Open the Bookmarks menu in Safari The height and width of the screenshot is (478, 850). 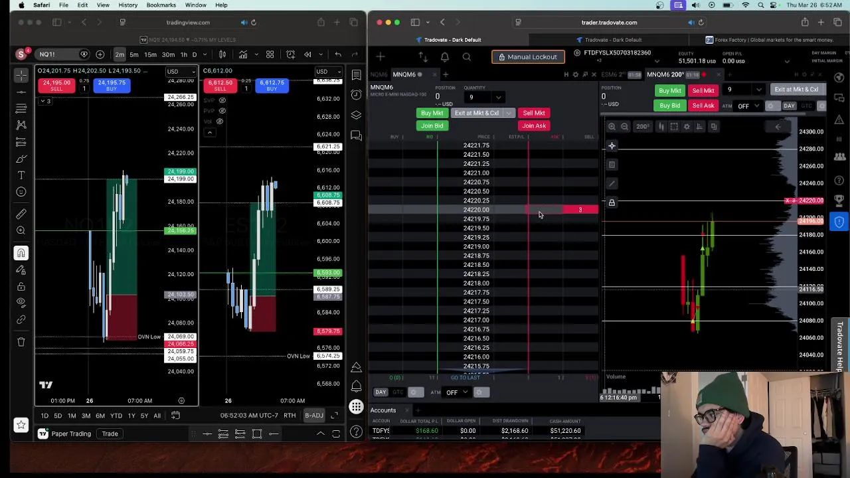pos(161,5)
